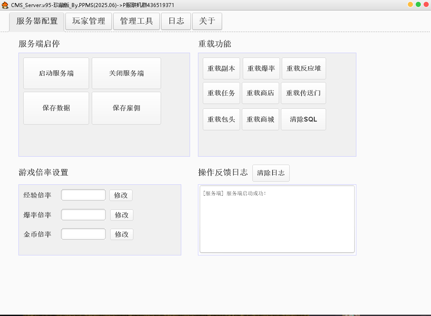The width and height of the screenshot is (431, 316).
Task: Click the 爆率倍率 label
Action: (37, 215)
